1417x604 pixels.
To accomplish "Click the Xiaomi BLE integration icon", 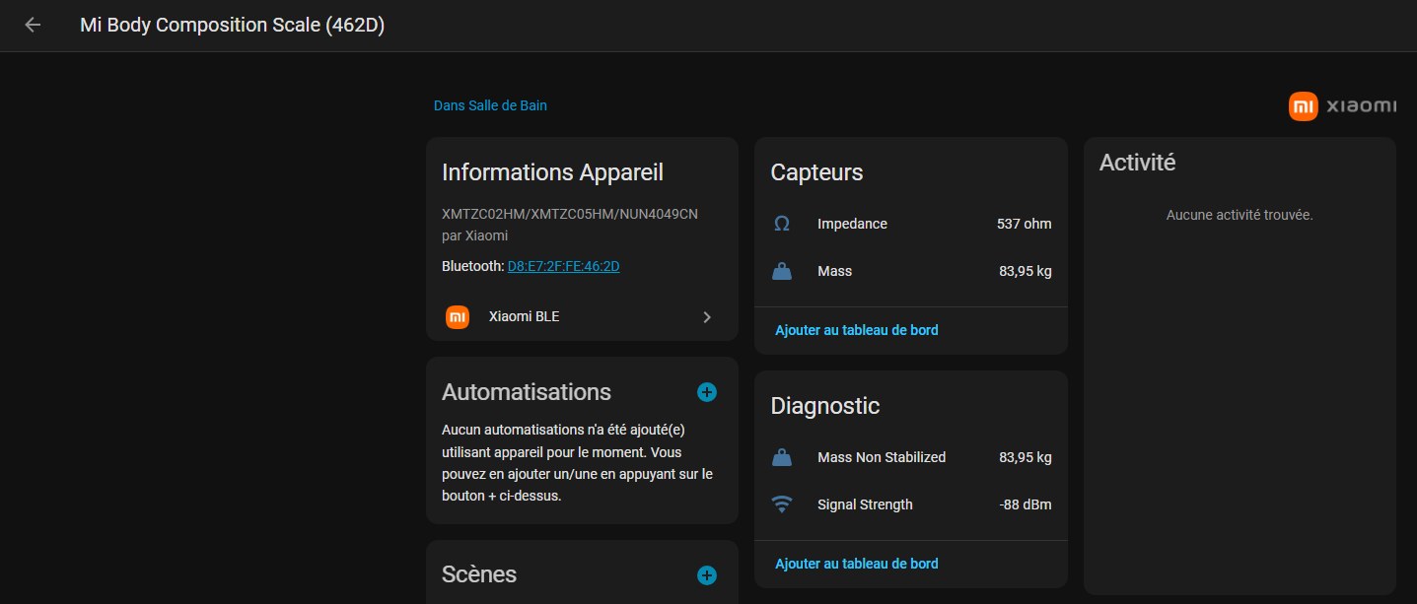I will (x=458, y=317).
